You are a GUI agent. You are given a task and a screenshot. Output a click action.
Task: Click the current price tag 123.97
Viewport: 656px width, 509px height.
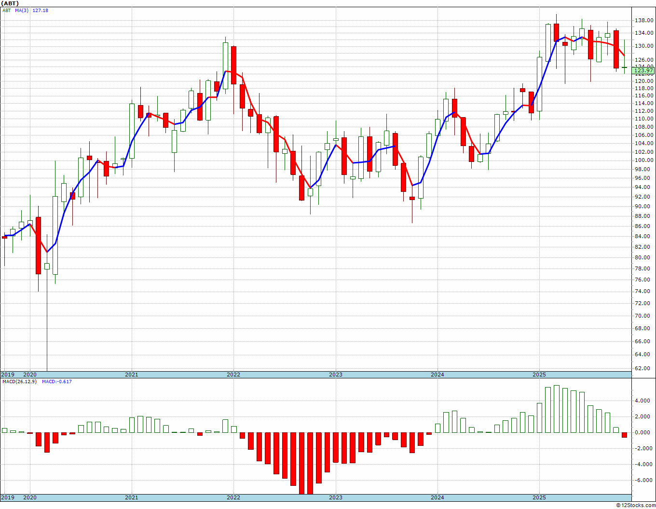(x=643, y=70)
